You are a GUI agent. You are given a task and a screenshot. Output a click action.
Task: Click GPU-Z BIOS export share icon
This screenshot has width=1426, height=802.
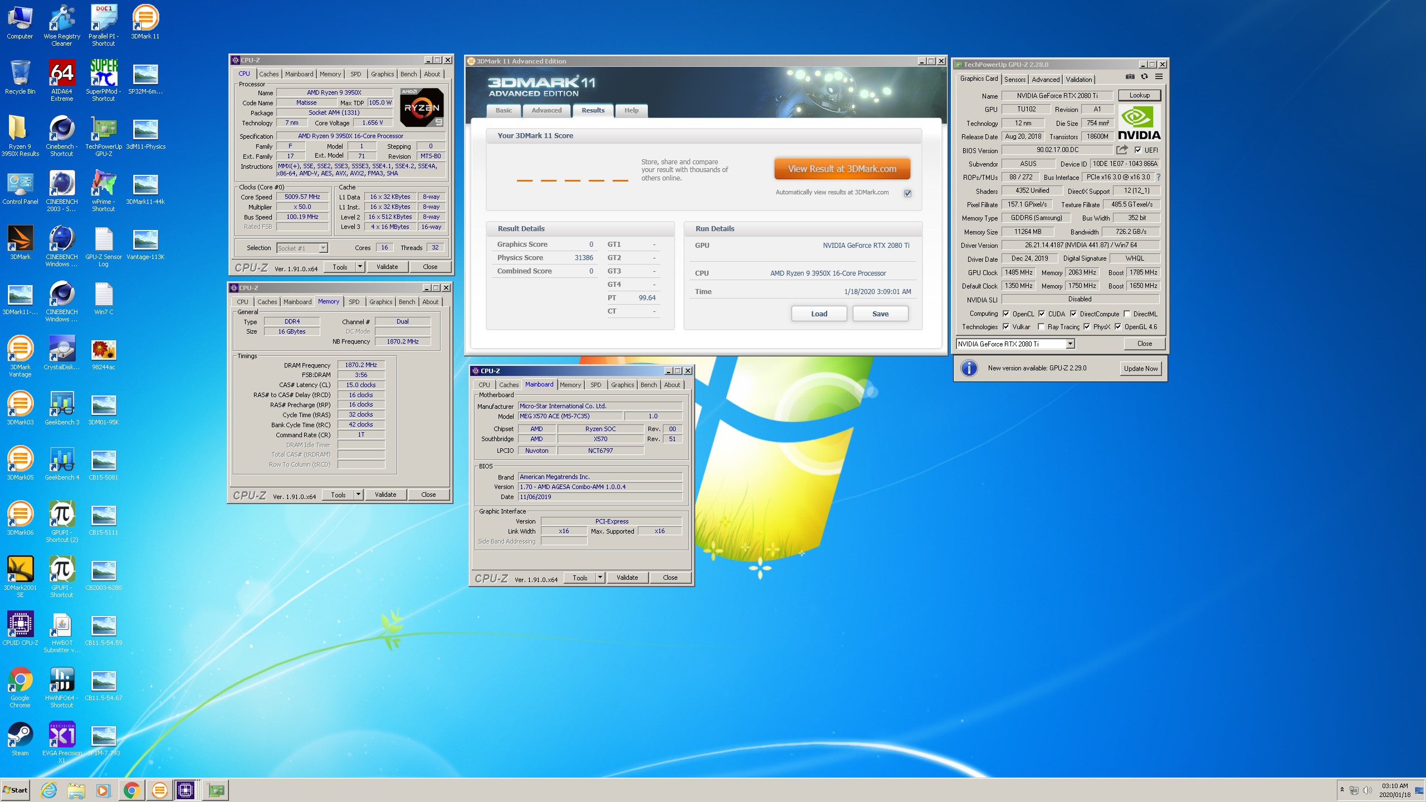1122,150
